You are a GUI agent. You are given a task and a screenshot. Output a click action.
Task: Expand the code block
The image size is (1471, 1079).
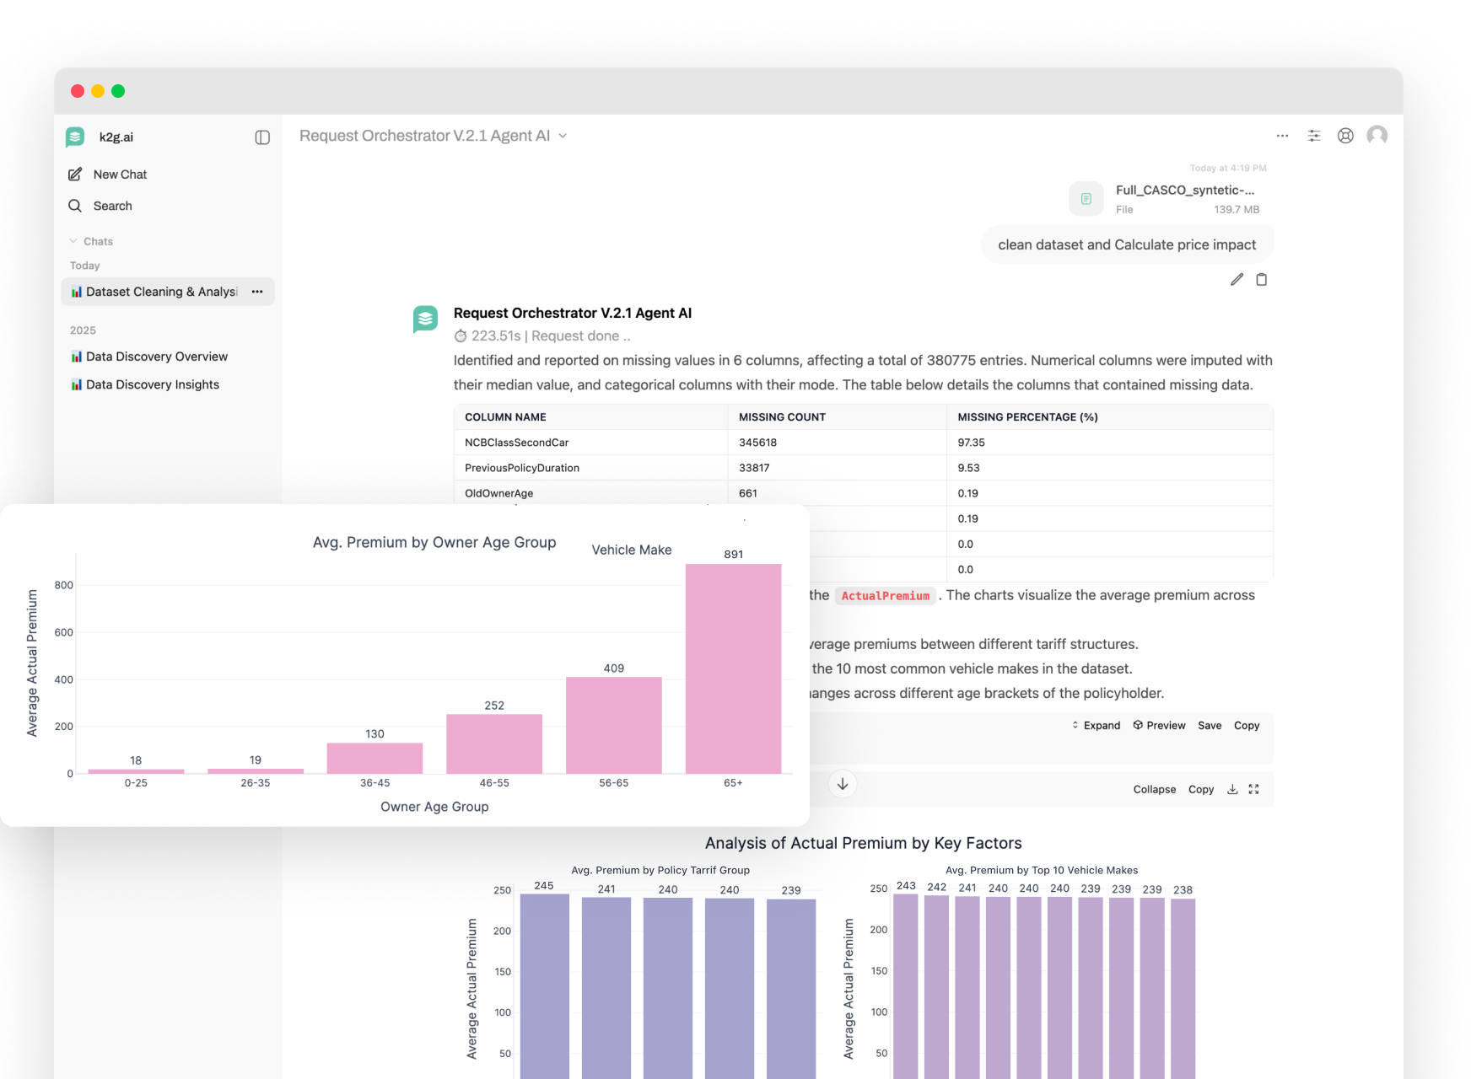click(1096, 726)
